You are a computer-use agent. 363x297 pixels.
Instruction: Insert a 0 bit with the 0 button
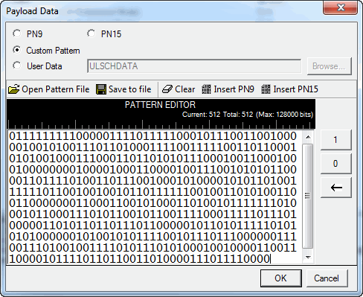tap(336, 164)
